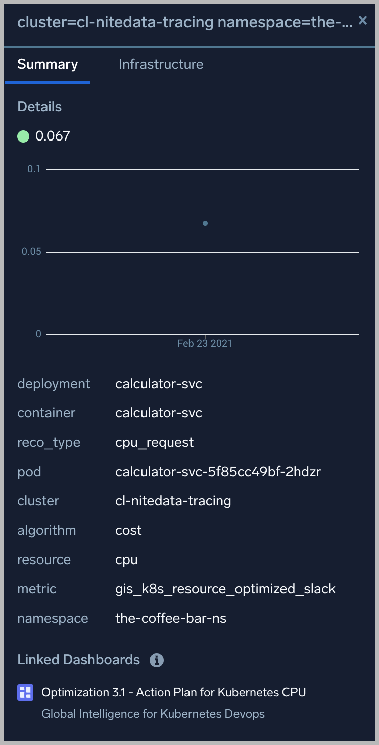Switch to the Infrastructure tab

[161, 64]
